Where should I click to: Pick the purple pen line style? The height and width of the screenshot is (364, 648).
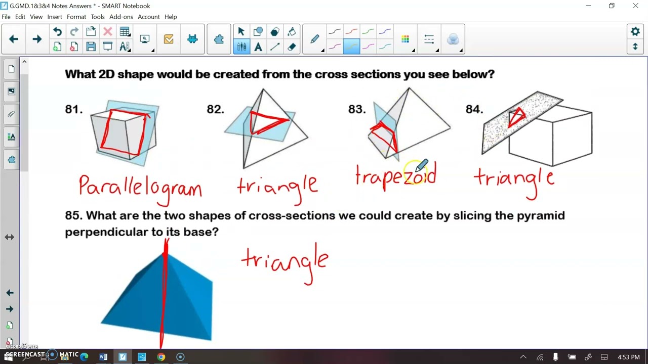coord(385,32)
